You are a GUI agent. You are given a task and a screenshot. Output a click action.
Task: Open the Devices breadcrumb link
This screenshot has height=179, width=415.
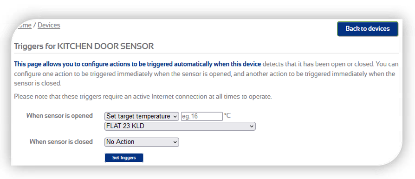(x=49, y=25)
